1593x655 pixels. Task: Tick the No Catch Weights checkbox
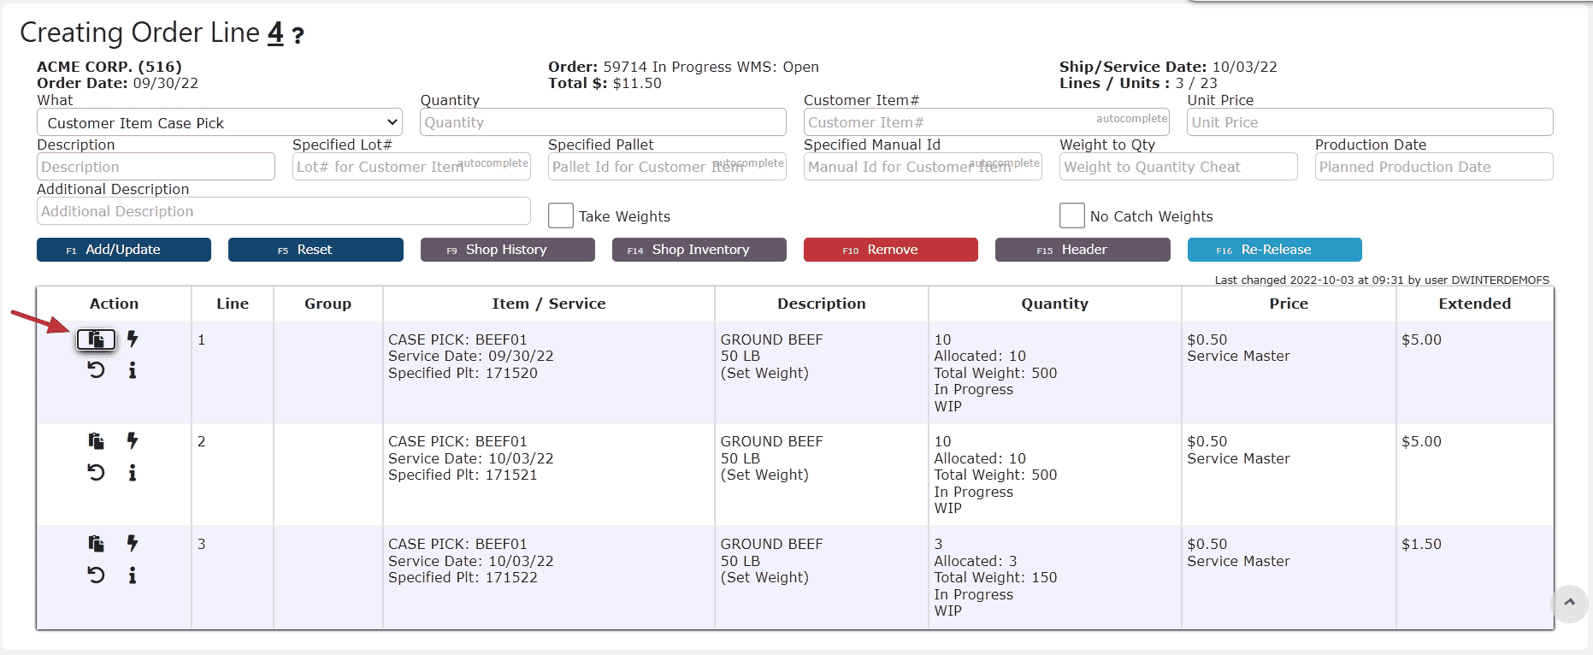1072,215
